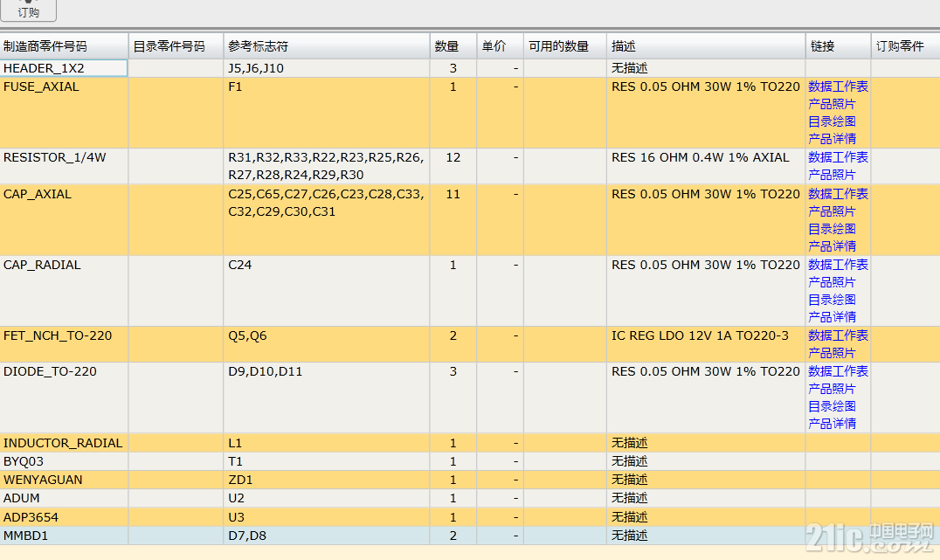Select the BYQ03 part name

(x=24, y=461)
